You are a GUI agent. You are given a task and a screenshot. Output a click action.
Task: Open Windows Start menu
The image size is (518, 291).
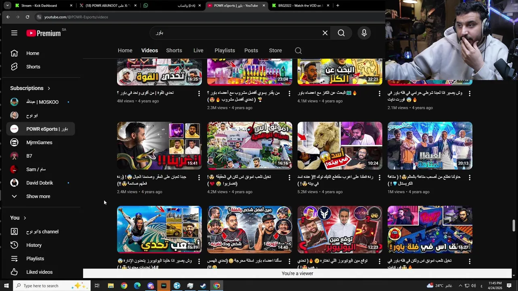point(6,286)
